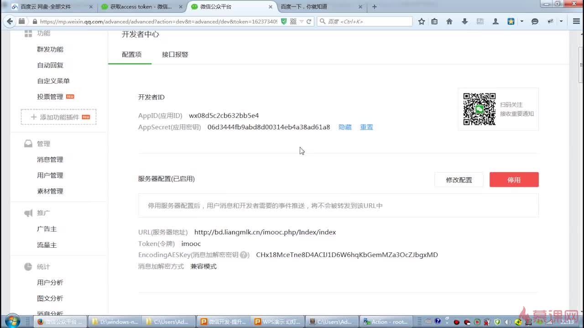Open WPS演示 幻灯 taskbar item
Screen dimensions: 584x328
click(x=277, y=322)
